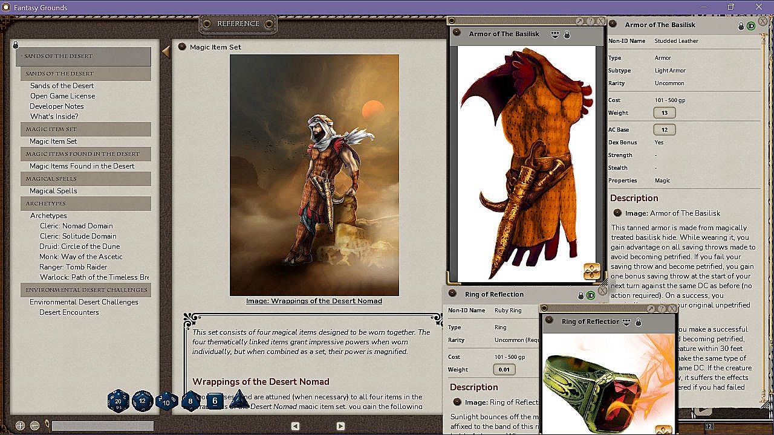Toggle ID status of Ring of Reflection
The height and width of the screenshot is (435, 774).
point(591,295)
